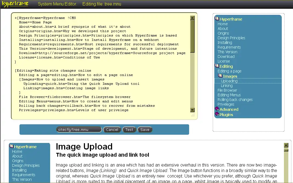
Task: Open Installing in the right menu tree
Action: (x=225, y=43)
